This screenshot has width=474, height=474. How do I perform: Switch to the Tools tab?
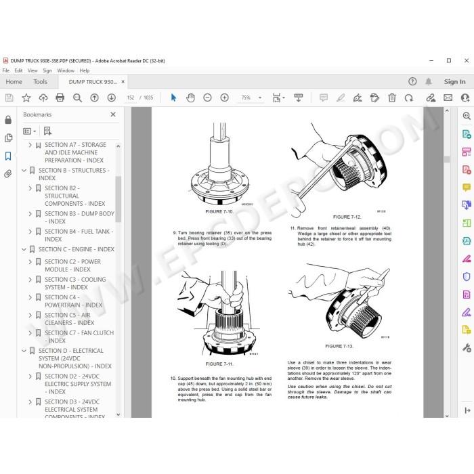(40, 82)
